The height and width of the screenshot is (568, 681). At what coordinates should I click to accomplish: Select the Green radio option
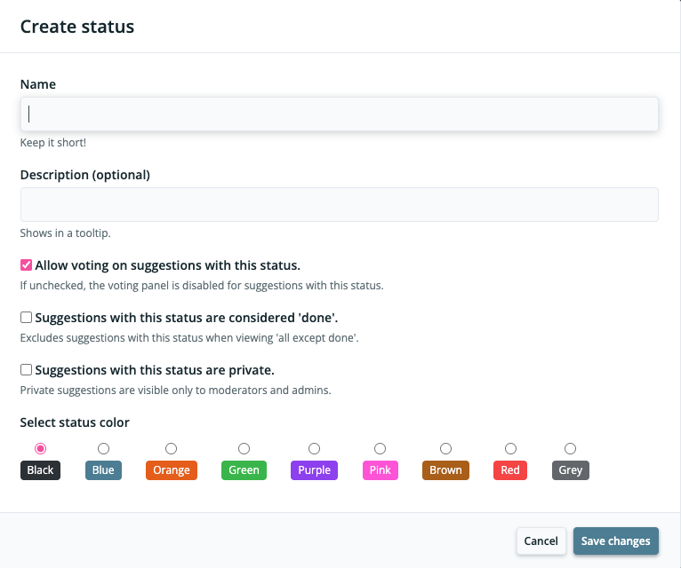[x=244, y=449]
